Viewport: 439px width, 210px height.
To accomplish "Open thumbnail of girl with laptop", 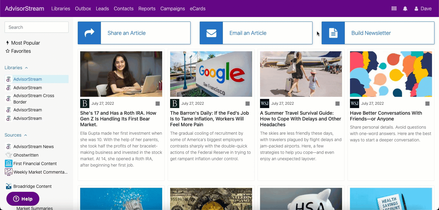I will (121, 74).
